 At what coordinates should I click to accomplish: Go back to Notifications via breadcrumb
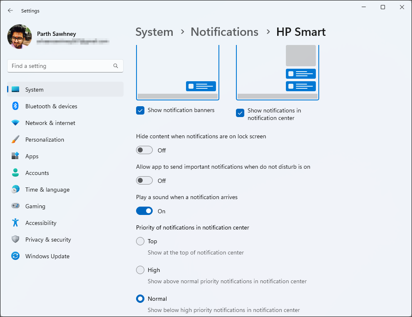coord(224,32)
